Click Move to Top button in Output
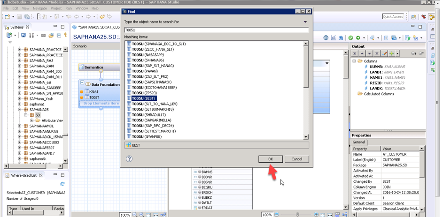443x217 pixels. coord(355,53)
